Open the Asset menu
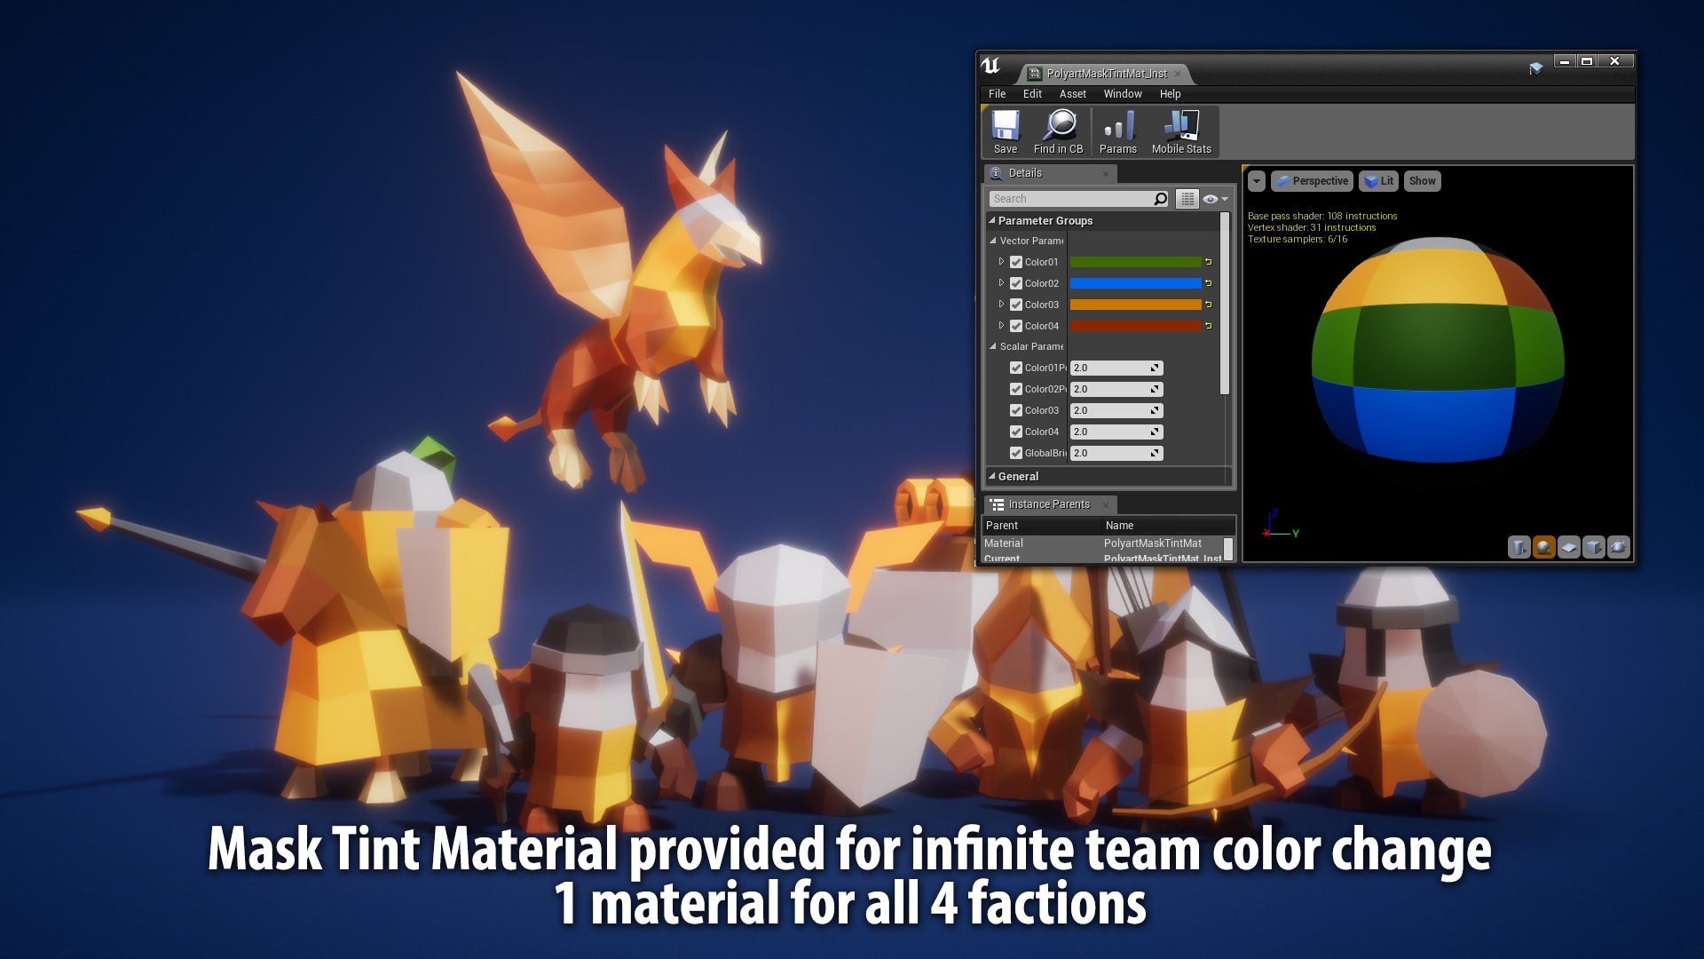The height and width of the screenshot is (959, 1704). 1072,94
